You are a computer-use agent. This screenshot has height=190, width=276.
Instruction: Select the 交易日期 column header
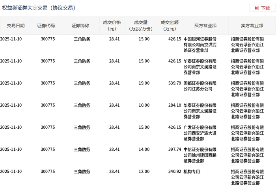click(16, 26)
